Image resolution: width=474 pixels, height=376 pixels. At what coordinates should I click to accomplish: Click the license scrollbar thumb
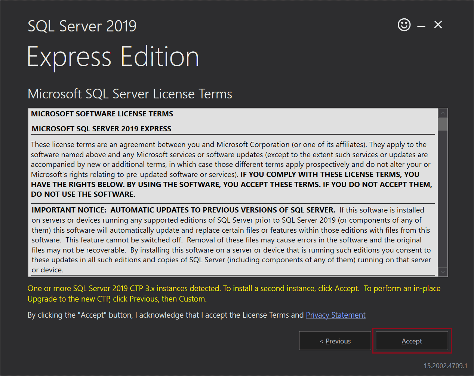coord(443,124)
